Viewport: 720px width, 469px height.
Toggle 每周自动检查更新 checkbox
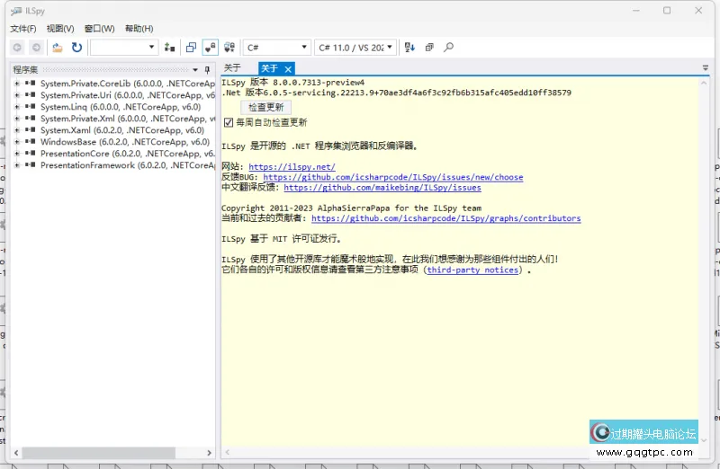[229, 122]
